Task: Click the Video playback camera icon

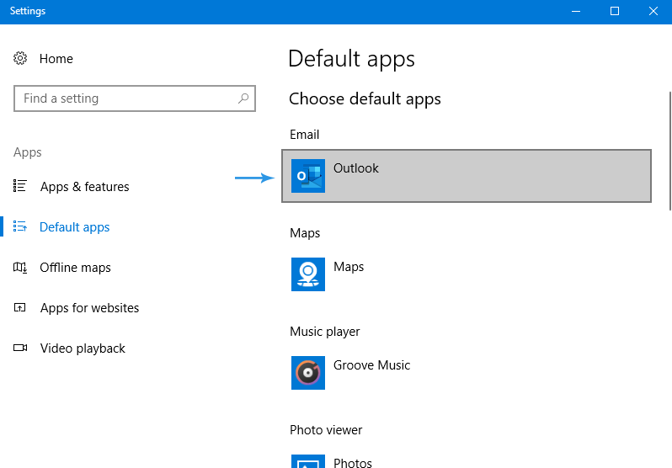Action: coord(20,348)
